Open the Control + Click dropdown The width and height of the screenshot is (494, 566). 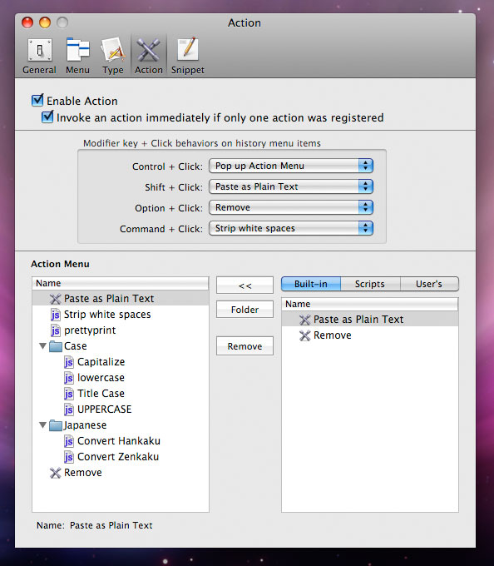(x=291, y=166)
